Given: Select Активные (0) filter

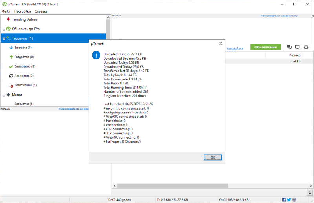Looking at the screenshot, I should (x=24, y=76).
